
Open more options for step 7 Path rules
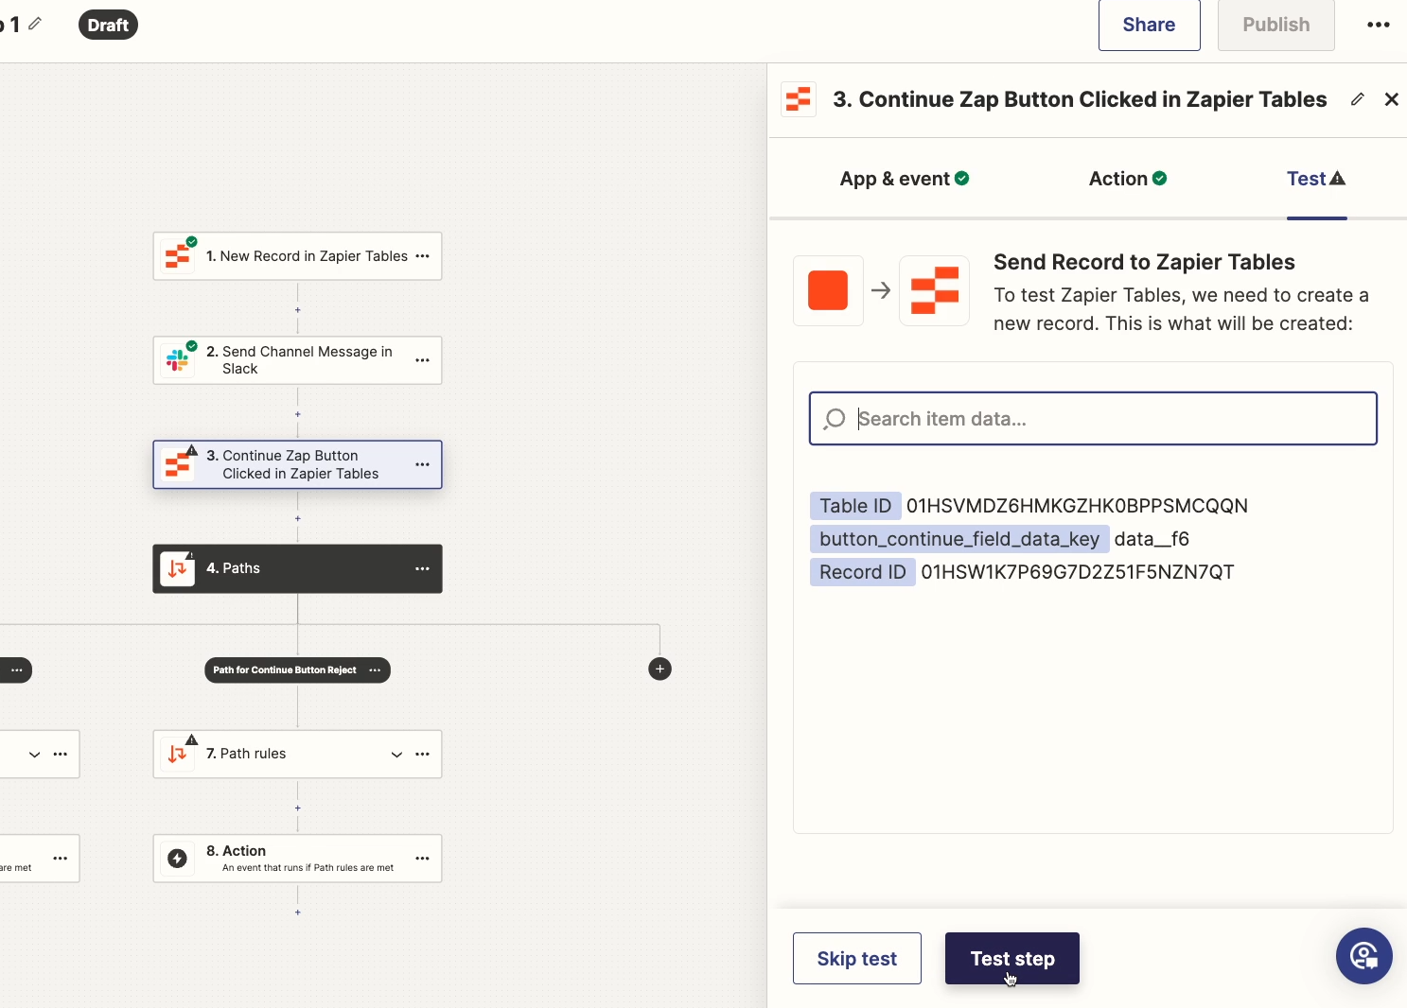pos(423,754)
